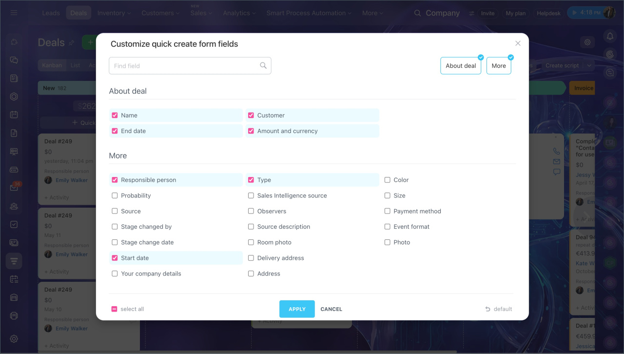Check the Payment method checkbox
This screenshot has width=624, height=354.
click(388, 211)
